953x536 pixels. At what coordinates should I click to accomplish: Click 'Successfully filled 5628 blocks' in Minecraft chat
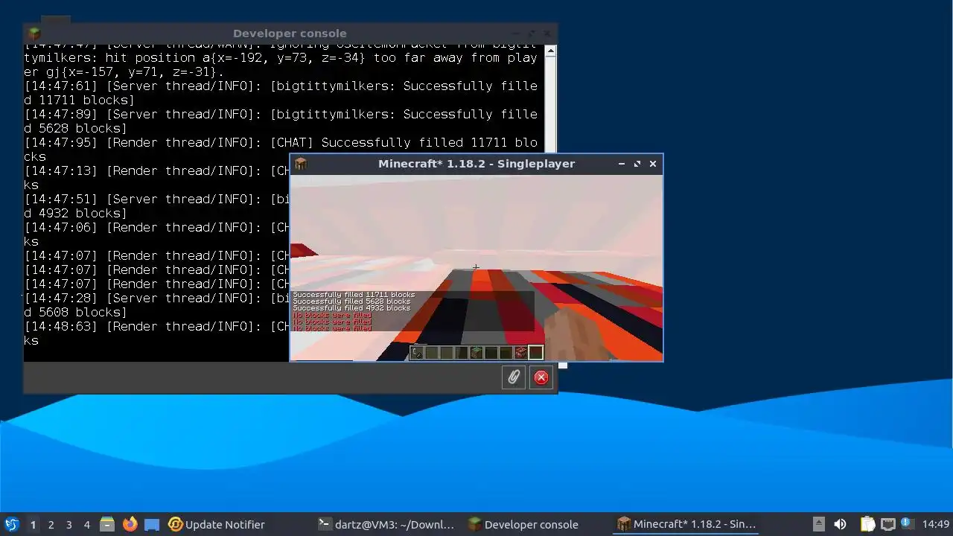[351, 301]
